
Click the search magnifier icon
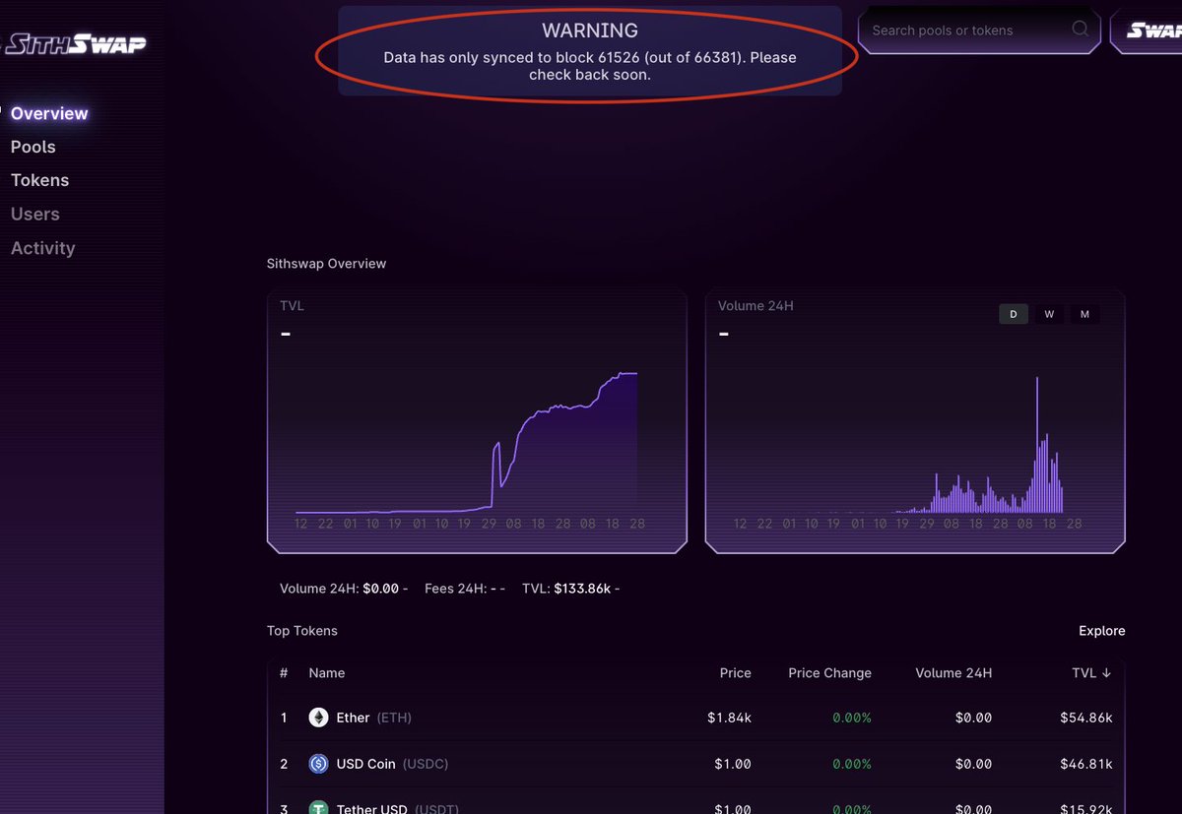pos(1081,30)
